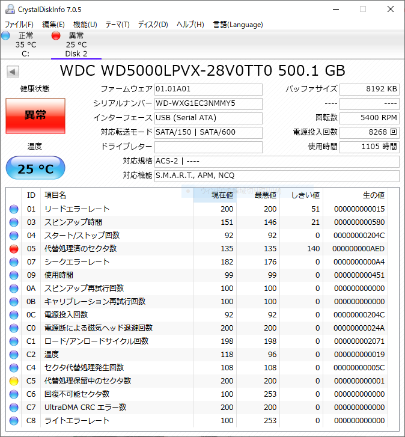The image size is (405, 437).
Task: Click the buffer size value 8192 KB
Action: (370, 89)
